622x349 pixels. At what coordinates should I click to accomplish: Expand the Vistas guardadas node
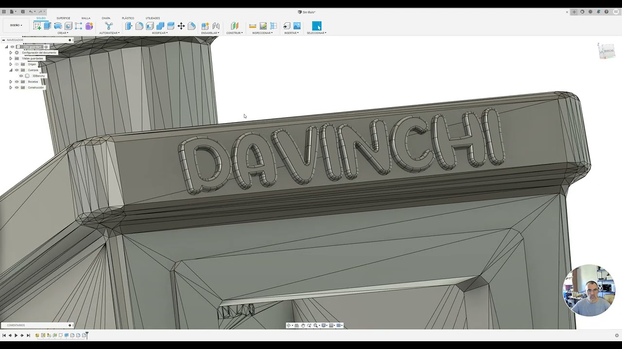click(x=11, y=59)
